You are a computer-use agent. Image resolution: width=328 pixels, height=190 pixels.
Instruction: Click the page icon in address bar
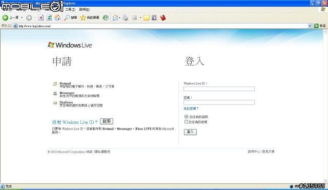[15, 26]
